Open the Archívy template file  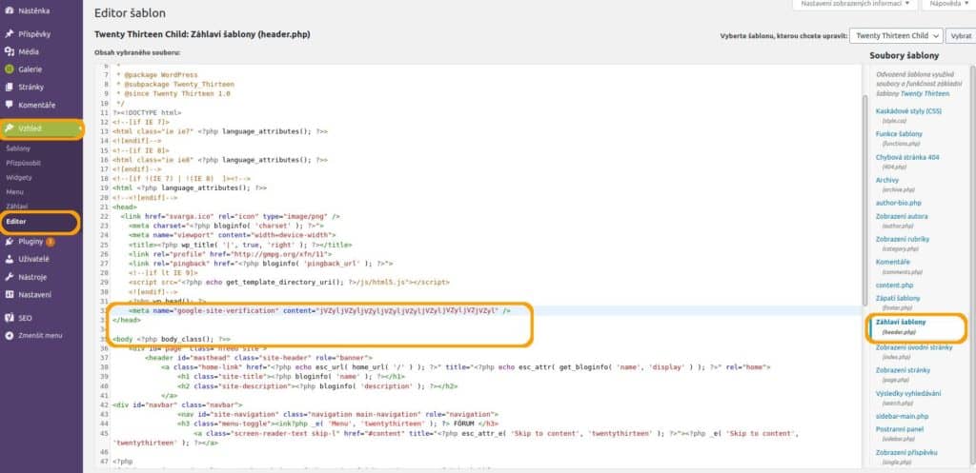pyautogui.click(x=887, y=180)
